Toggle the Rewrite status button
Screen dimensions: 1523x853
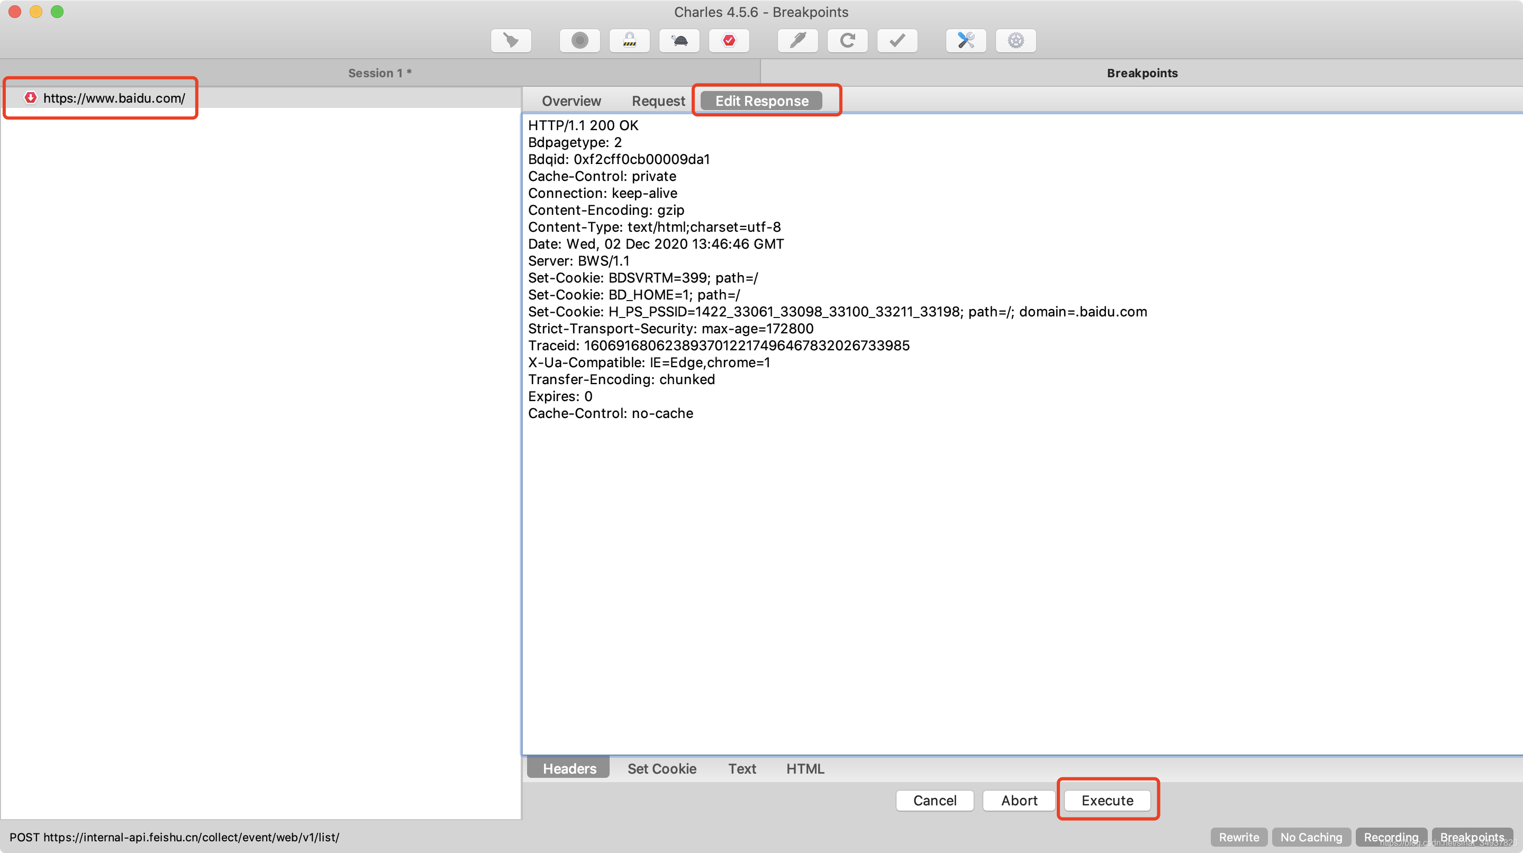[1239, 837]
